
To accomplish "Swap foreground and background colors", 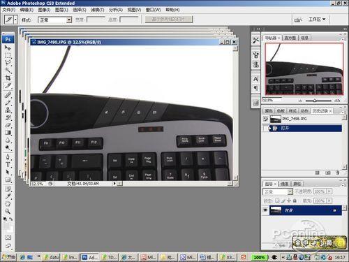I will (x=10, y=219).
